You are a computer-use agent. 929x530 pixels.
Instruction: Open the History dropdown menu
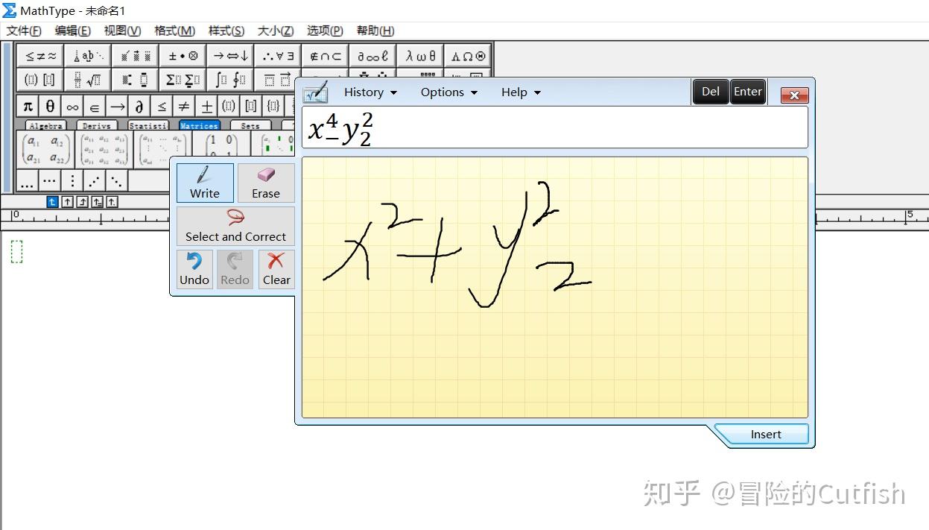(370, 92)
